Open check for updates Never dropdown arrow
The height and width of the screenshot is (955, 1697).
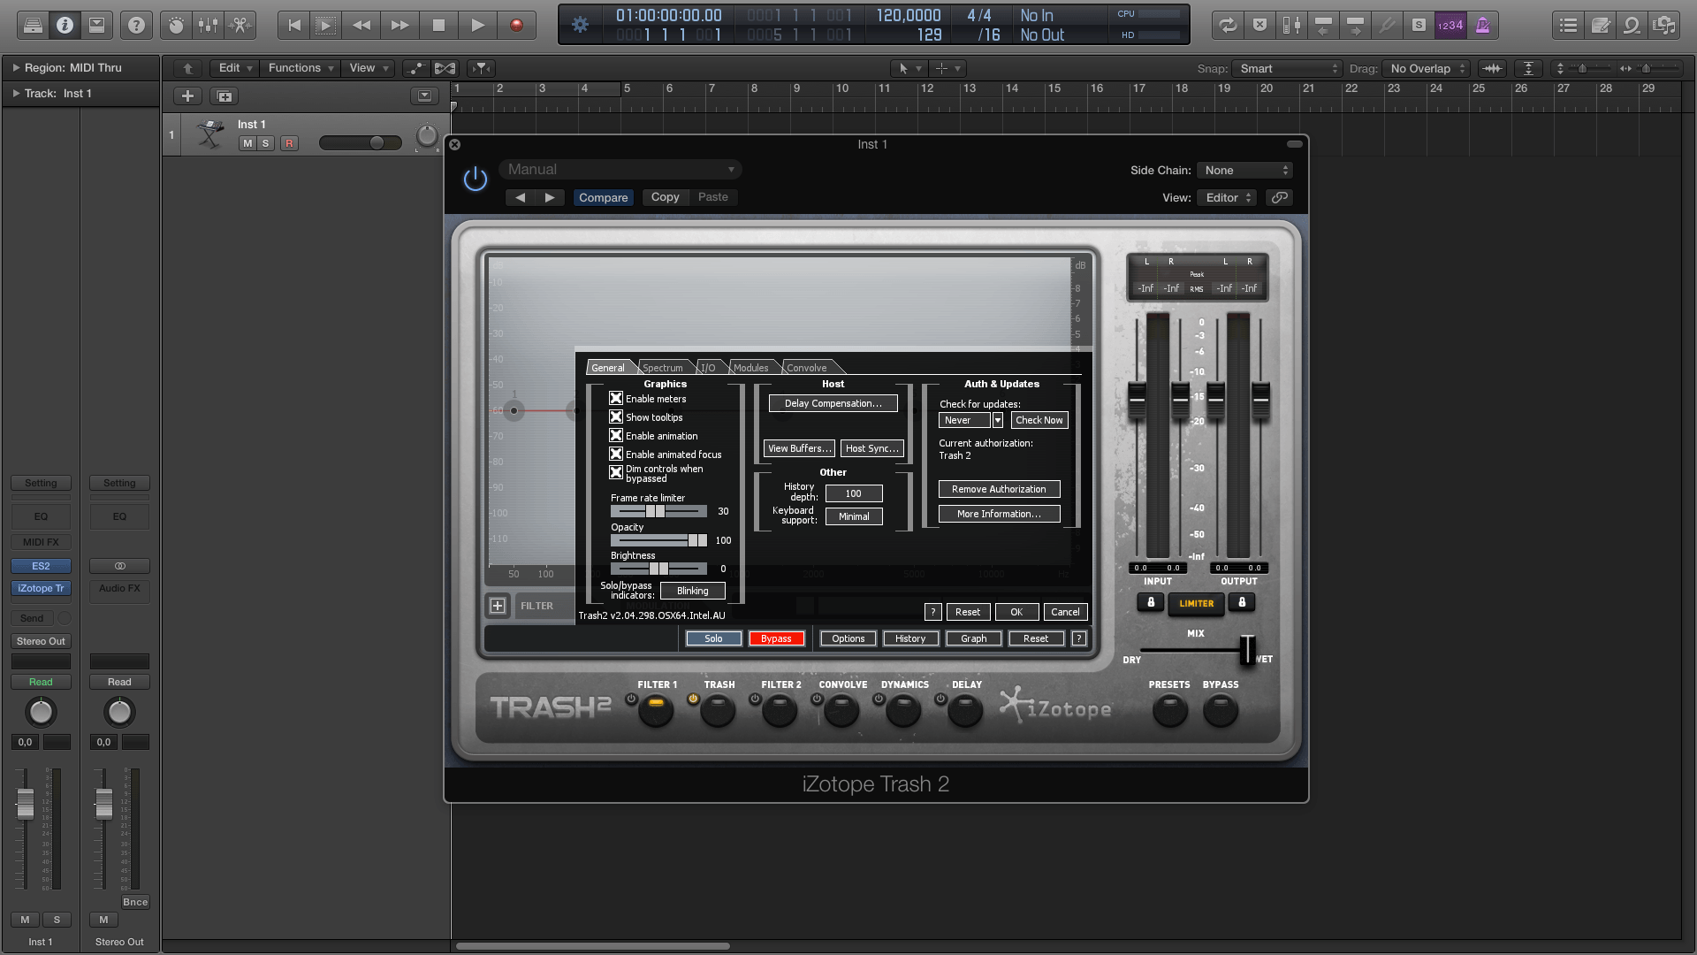coord(998,421)
